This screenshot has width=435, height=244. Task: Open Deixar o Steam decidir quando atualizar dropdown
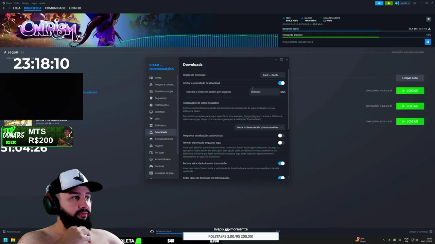point(260,127)
